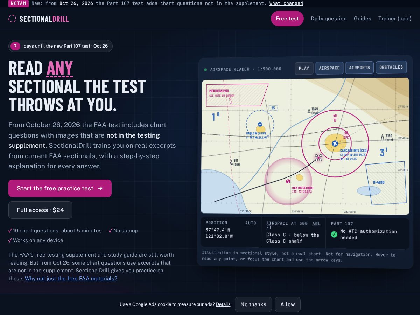Click the maximum elevation figure 1⁸
The image size is (420, 315).
(215, 117)
